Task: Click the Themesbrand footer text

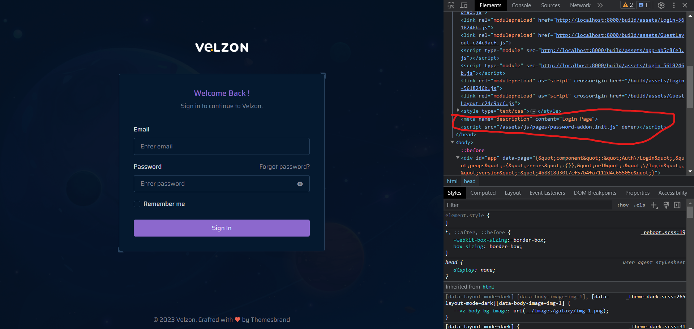Action: click(x=270, y=320)
